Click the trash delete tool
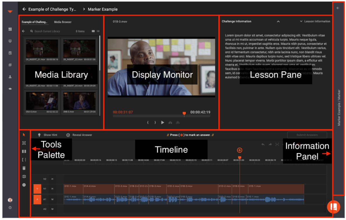Viewport: 346px width, 220px height. [24, 168]
